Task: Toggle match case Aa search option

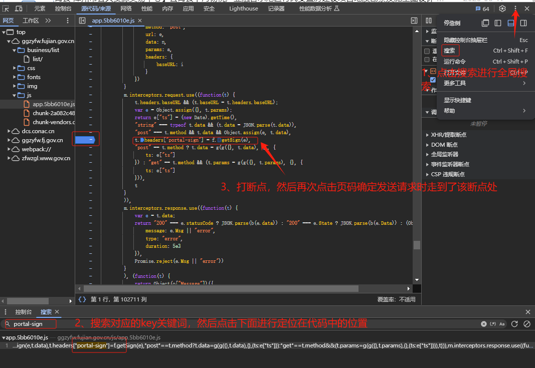Action: pyautogui.click(x=502, y=324)
